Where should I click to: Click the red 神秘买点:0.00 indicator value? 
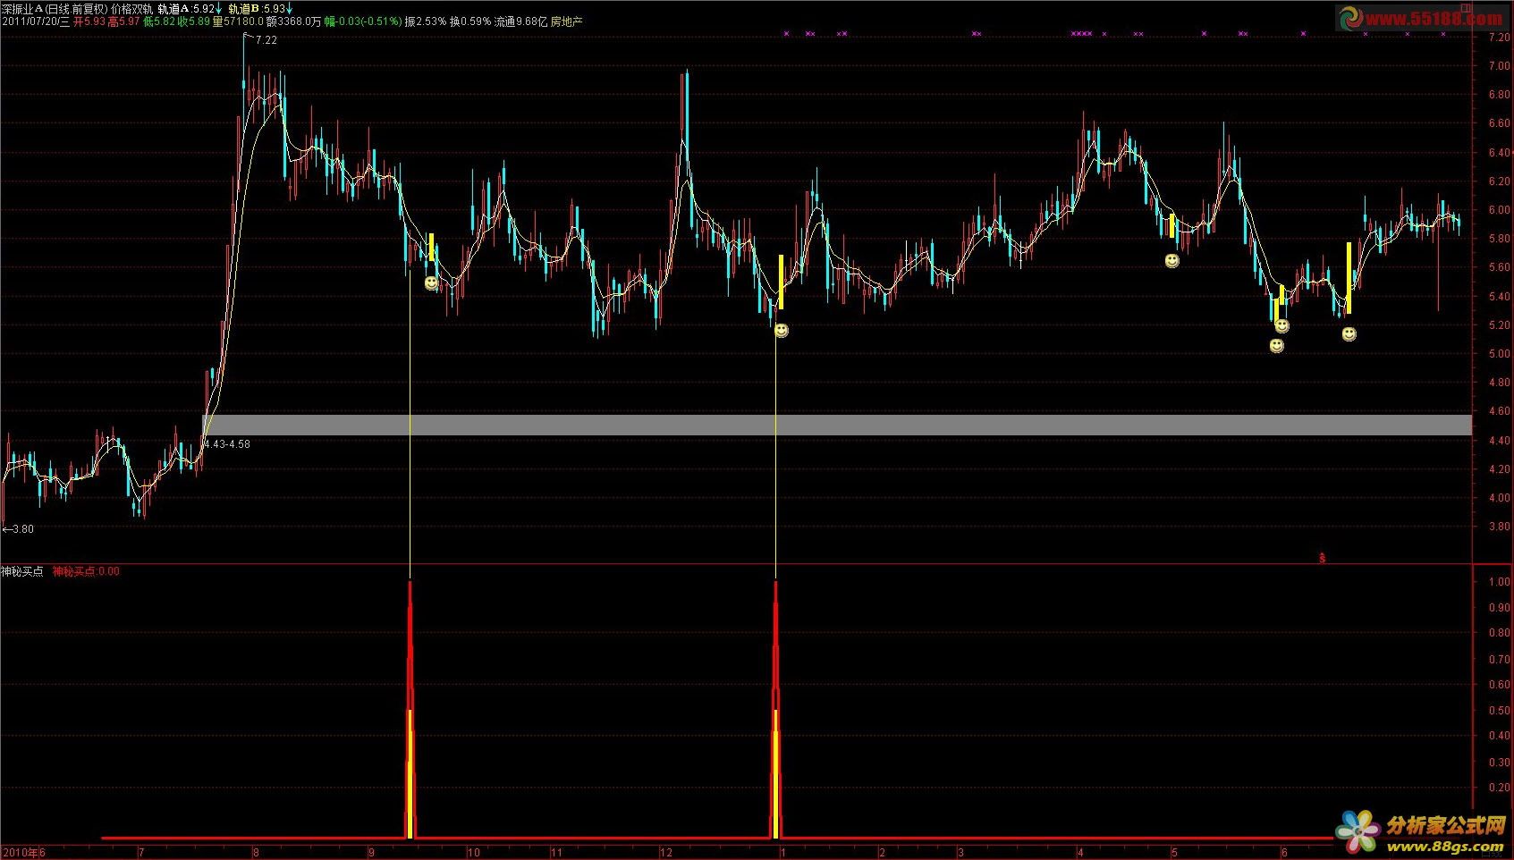coord(86,571)
